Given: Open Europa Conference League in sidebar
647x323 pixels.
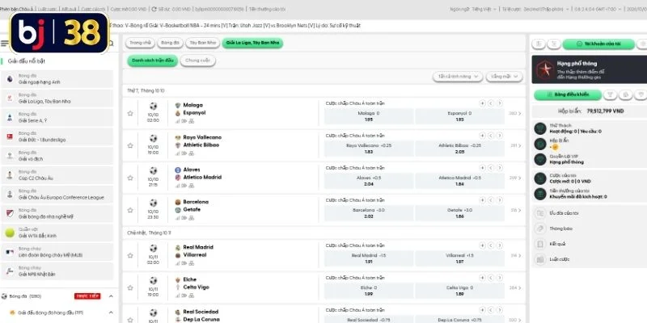Looking at the screenshot, I should click(57, 194).
